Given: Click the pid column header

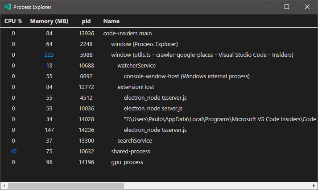Looking at the screenshot, I should [86, 21].
